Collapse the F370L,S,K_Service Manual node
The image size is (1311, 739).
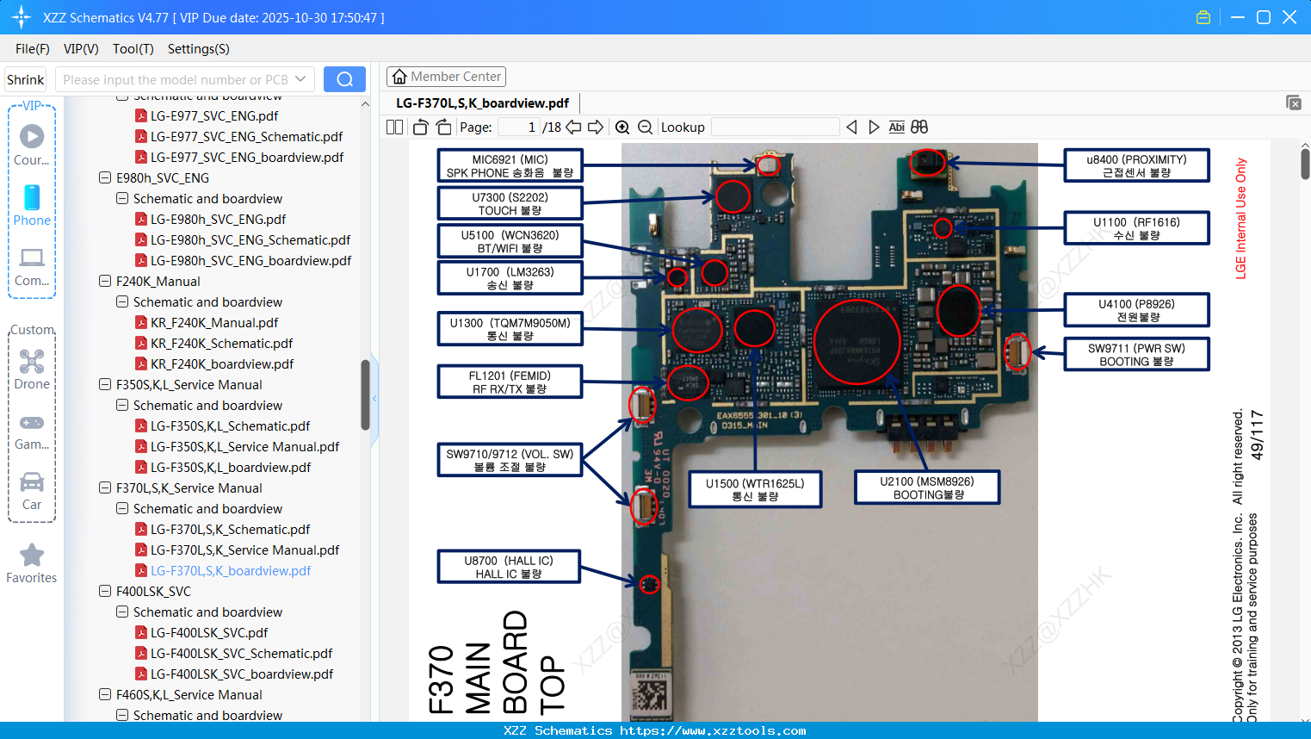pyautogui.click(x=103, y=487)
